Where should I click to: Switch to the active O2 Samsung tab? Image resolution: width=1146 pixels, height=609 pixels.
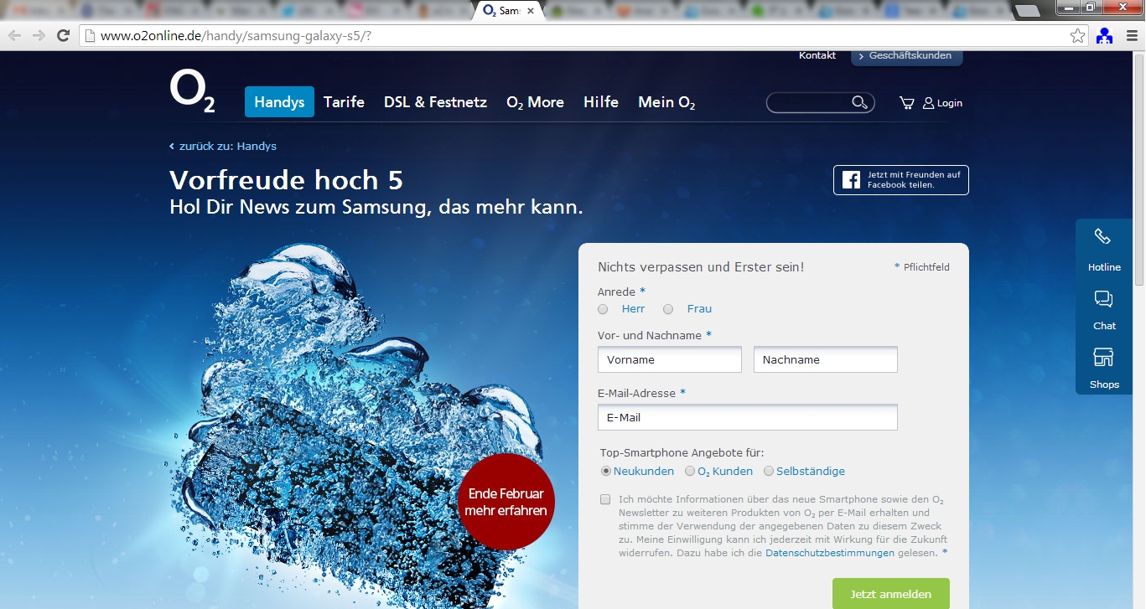point(507,11)
